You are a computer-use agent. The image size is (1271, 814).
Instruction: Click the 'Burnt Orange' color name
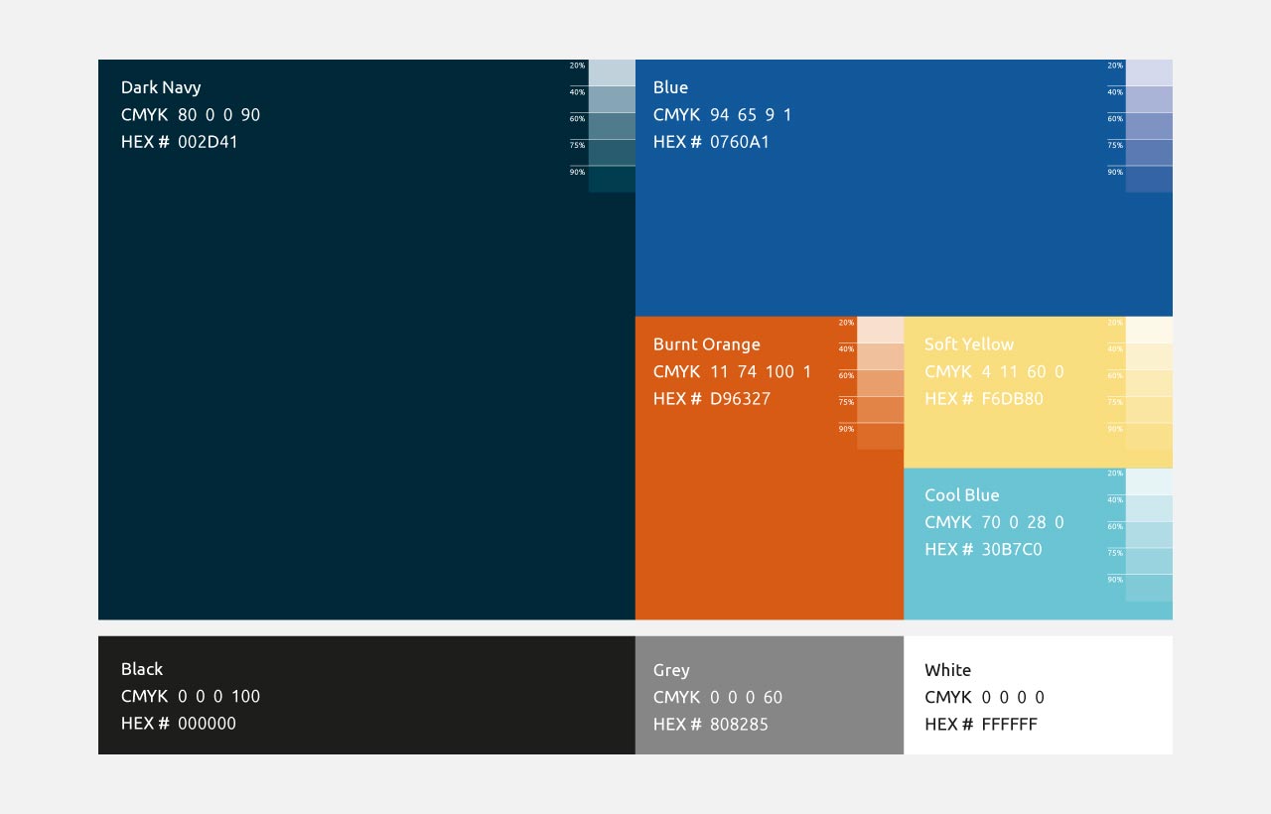(707, 345)
